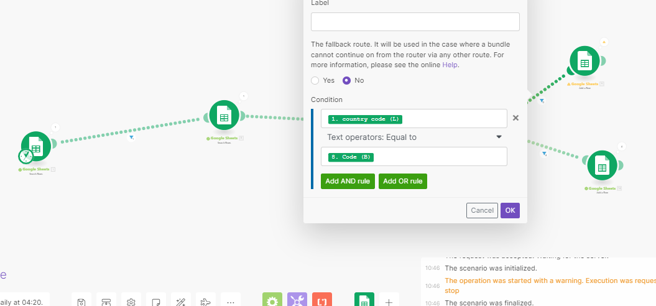Click the 'Condition' label
The width and height of the screenshot is (656, 306).
[x=326, y=100]
